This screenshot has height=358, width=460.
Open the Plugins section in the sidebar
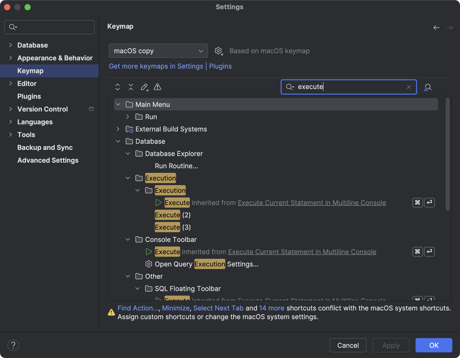29,96
